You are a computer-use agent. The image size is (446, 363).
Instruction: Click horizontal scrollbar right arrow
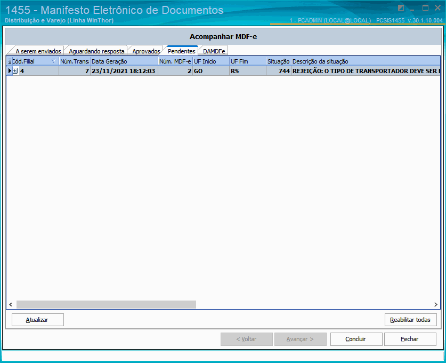(436, 304)
